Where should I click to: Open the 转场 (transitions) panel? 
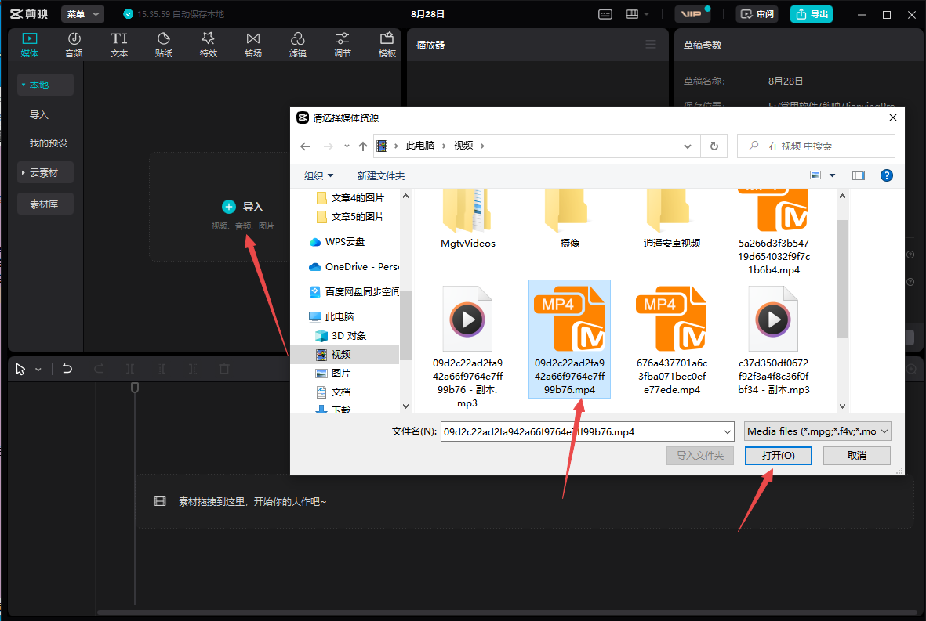click(252, 44)
